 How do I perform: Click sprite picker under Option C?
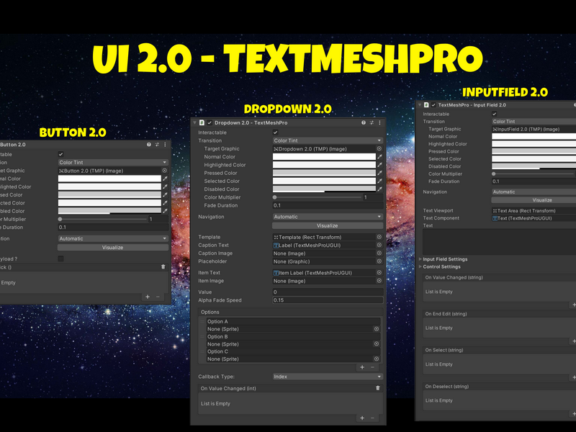376,359
